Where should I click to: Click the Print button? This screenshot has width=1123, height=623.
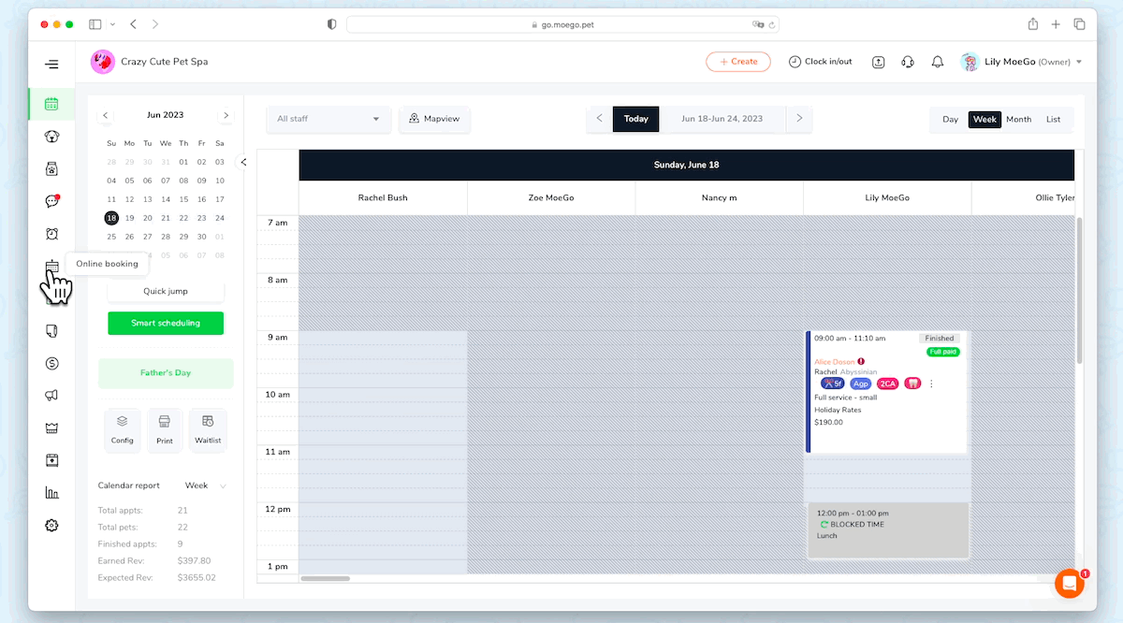point(165,430)
